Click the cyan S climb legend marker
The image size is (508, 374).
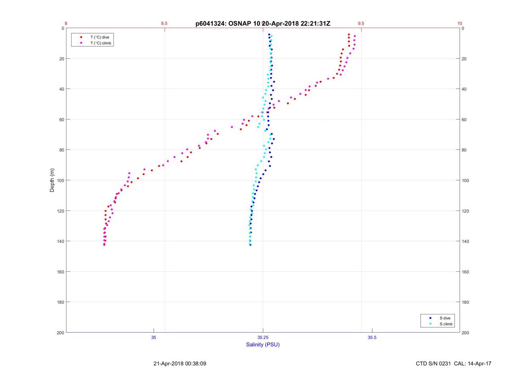(x=431, y=324)
